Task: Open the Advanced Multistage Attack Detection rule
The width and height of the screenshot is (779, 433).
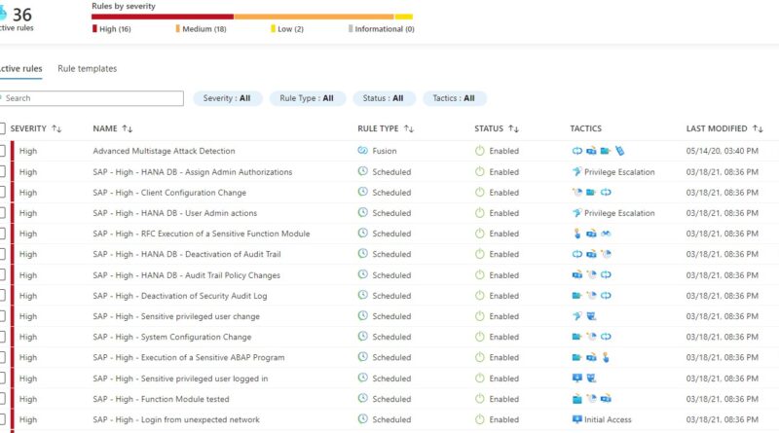Action: tap(164, 151)
